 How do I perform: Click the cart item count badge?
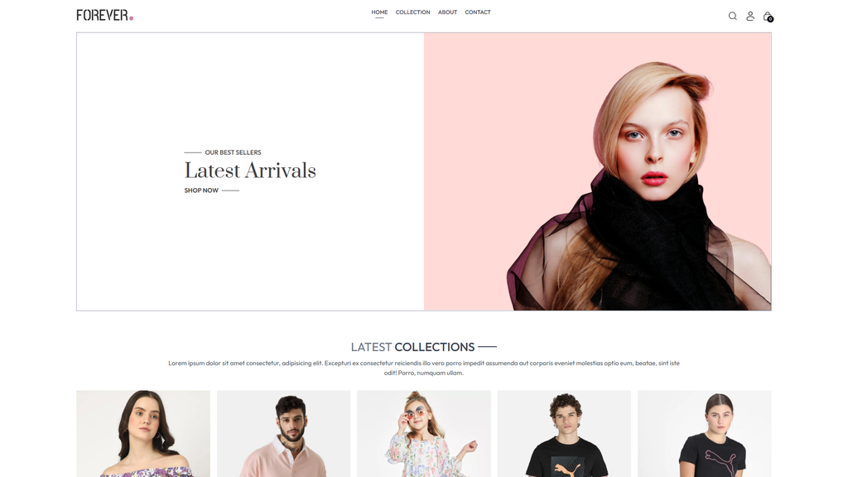point(770,20)
